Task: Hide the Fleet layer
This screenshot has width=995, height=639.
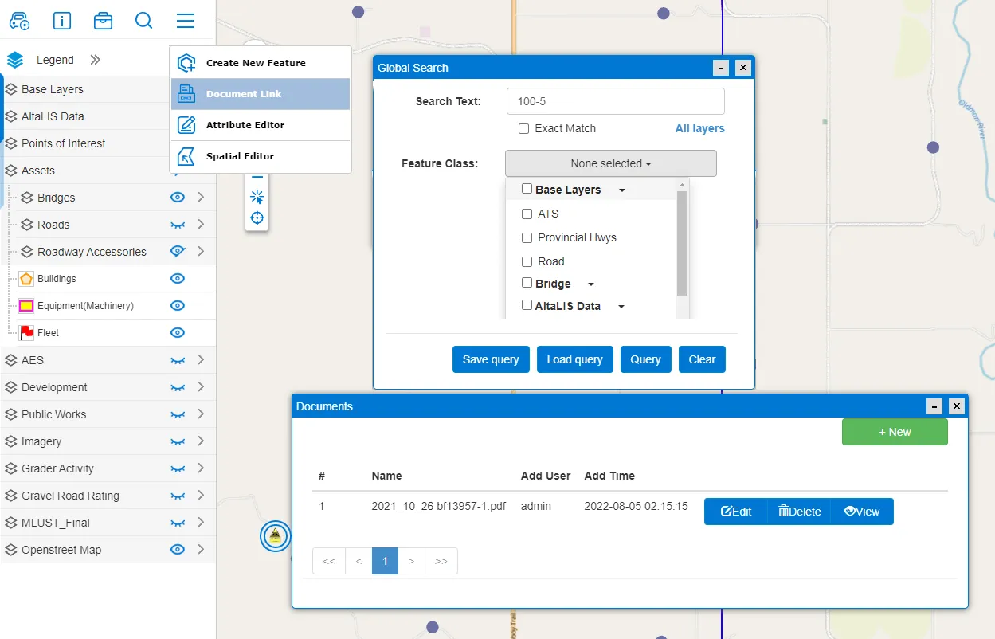Action: [178, 333]
